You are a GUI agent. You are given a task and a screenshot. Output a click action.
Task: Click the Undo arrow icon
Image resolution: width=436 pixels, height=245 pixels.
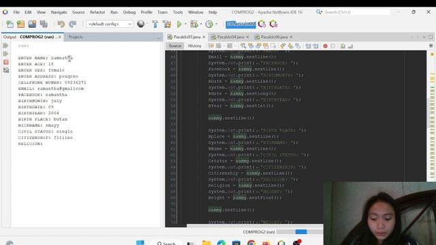[61, 24]
